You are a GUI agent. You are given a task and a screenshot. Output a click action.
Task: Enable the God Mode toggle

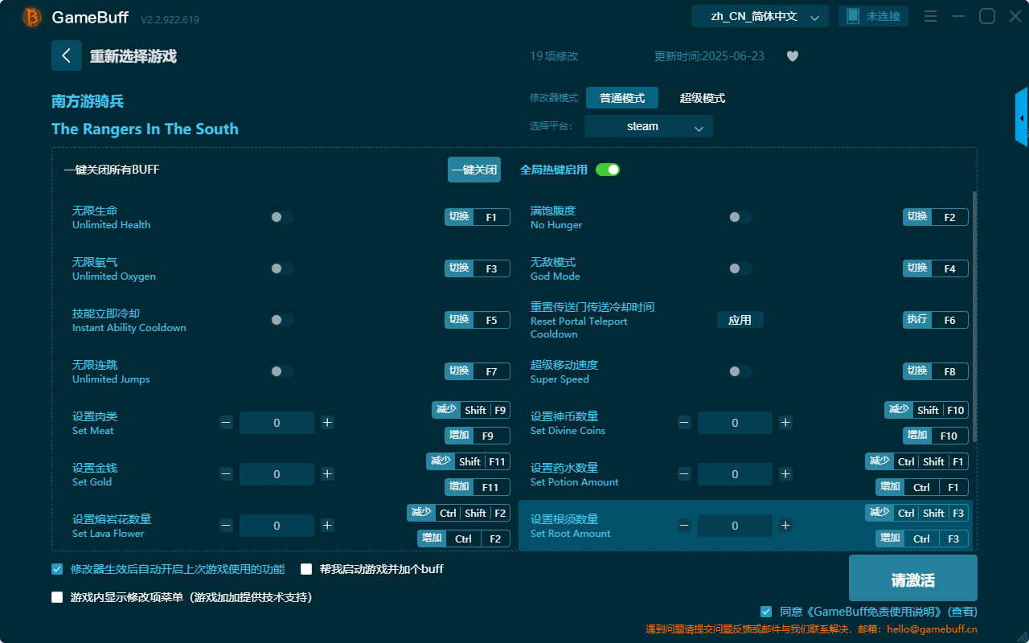[x=740, y=268]
